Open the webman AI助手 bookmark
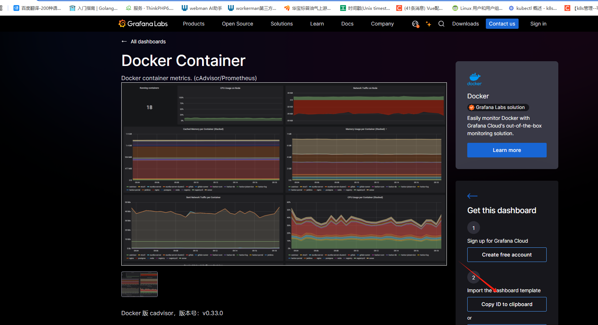This screenshot has height=325, width=598. point(202,8)
